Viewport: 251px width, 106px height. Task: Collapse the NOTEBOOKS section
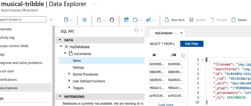tap(60, 96)
